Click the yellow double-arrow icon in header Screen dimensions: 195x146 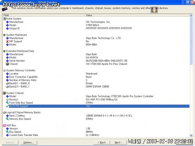[x=154, y=10]
